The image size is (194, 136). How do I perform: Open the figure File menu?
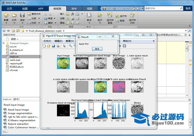pyautogui.click(x=47, y=41)
